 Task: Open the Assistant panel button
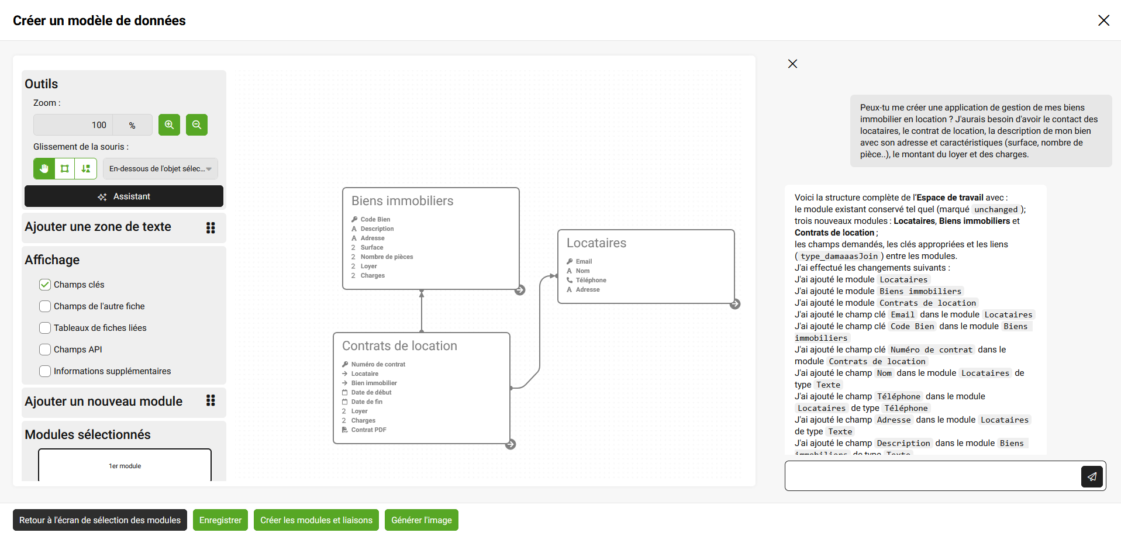[x=124, y=196]
